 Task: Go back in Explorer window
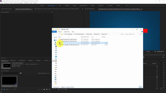pyautogui.click(x=53, y=34)
